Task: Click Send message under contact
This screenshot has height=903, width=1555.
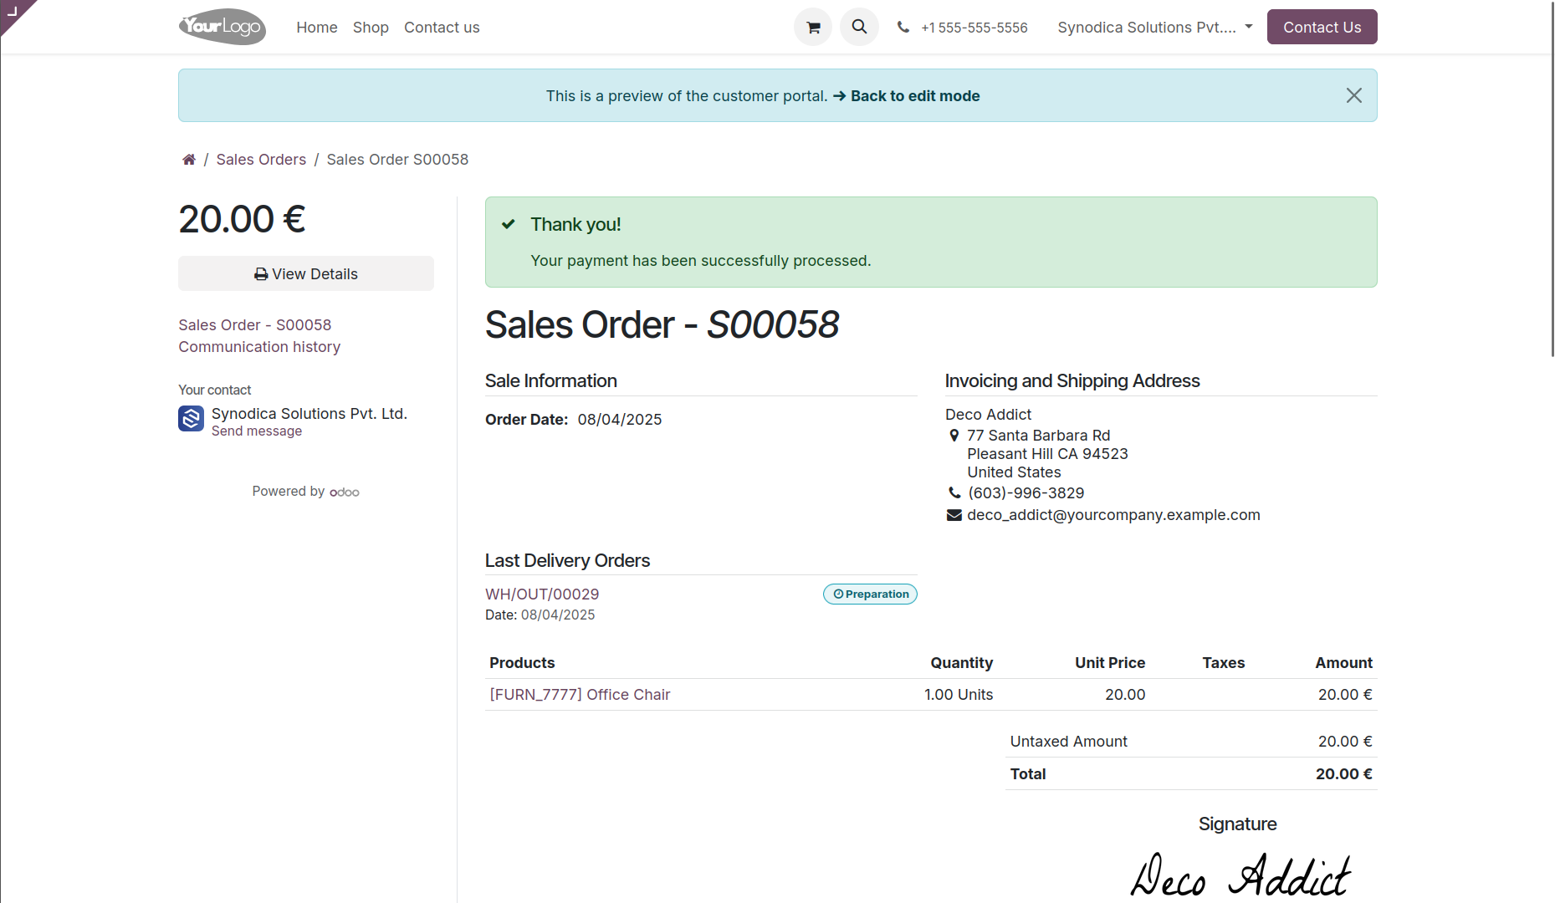Action: pyautogui.click(x=257, y=431)
